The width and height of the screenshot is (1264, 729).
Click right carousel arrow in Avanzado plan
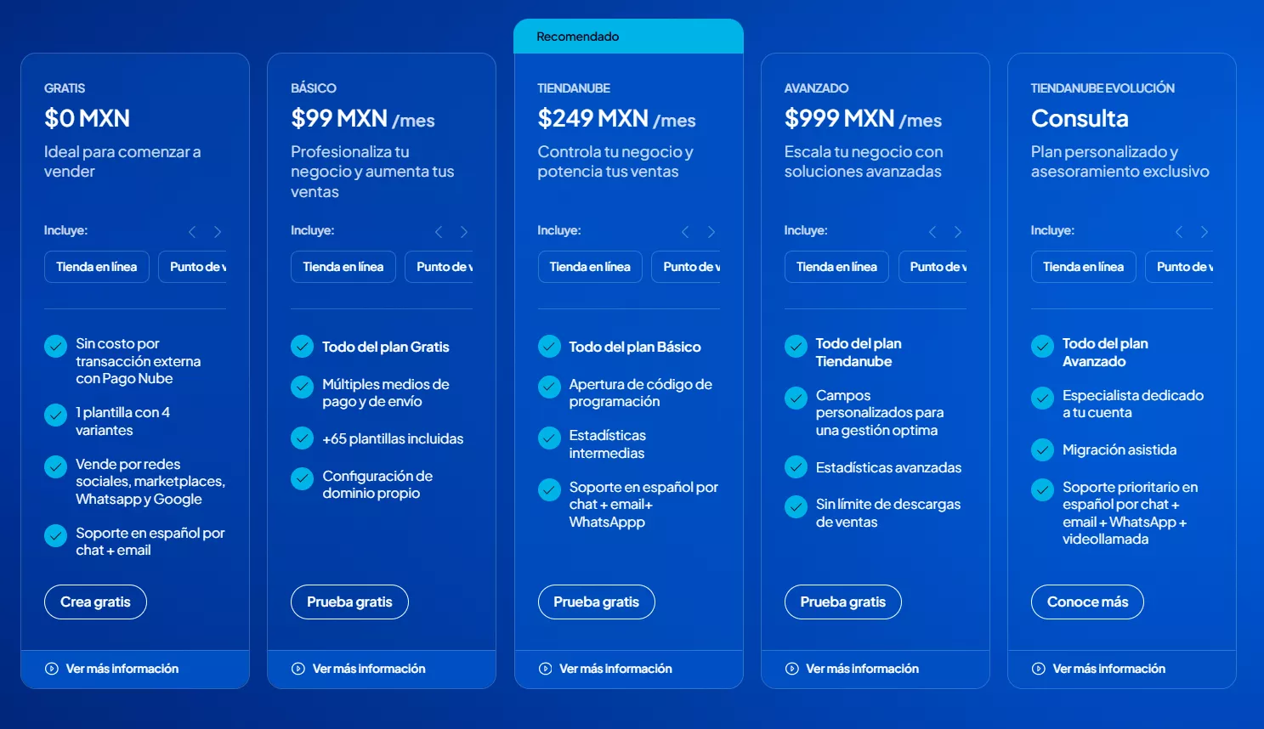pyautogui.click(x=958, y=232)
